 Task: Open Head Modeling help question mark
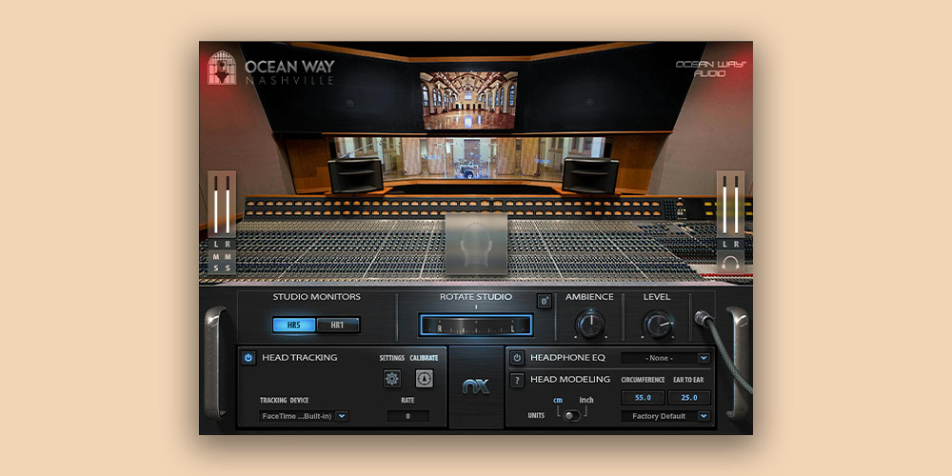pyautogui.click(x=517, y=380)
